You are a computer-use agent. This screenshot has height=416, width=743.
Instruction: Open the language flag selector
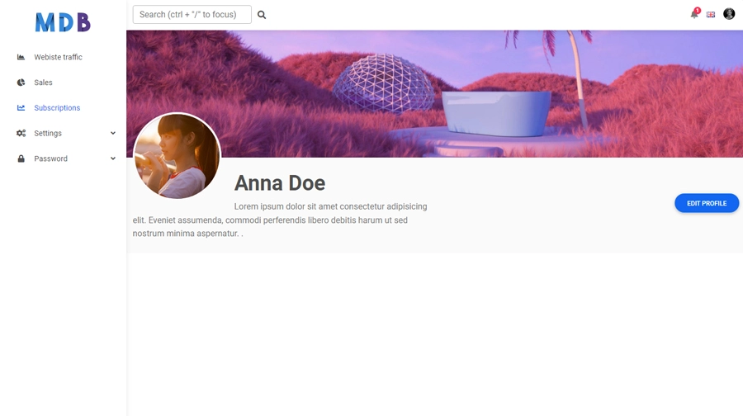tap(711, 15)
